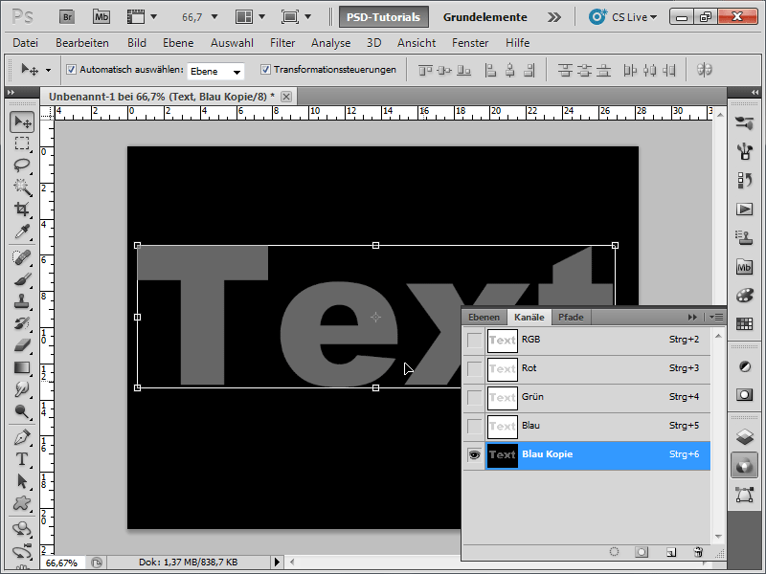Align top edges icon in options bar
Viewport: 766px width, 574px height.
pyautogui.click(x=425, y=70)
